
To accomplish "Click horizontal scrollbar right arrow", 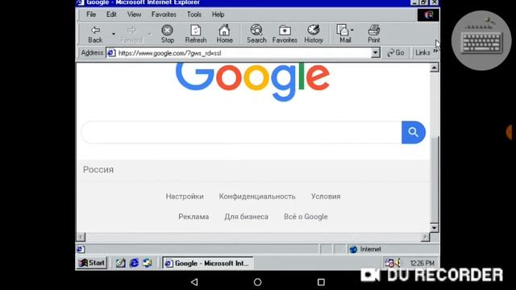I will click(x=425, y=237).
